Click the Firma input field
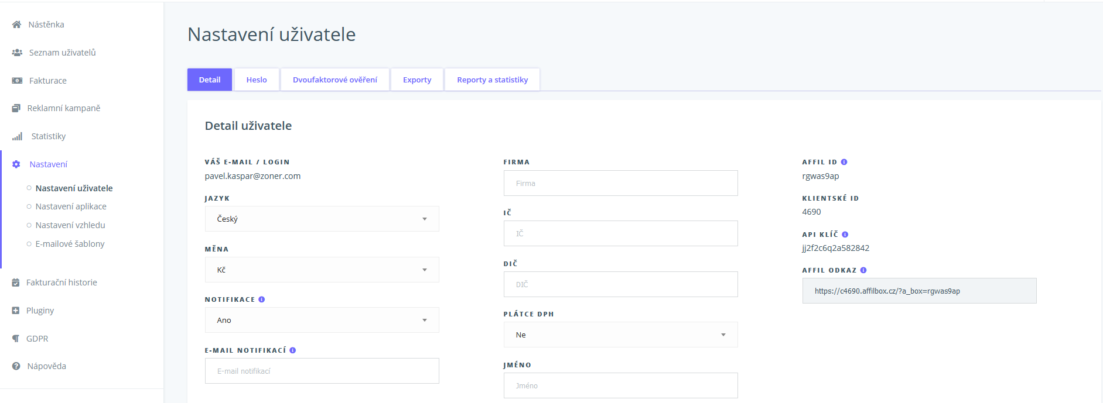This screenshot has height=403, width=1103. (620, 183)
